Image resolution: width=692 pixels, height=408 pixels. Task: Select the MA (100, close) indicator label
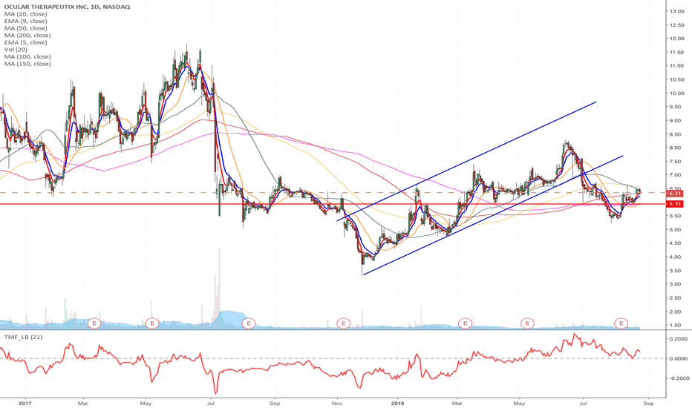pyautogui.click(x=27, y=56)
